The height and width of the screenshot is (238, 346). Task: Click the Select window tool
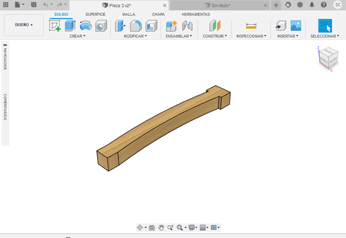coord(325,26)
